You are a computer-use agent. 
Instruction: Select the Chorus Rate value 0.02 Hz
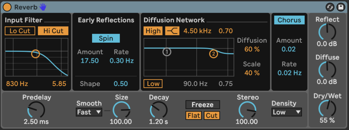click(x=289, y=73)
